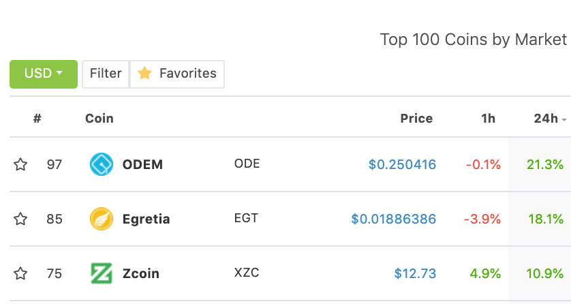Screen dimensions: 571x304
Task: Sort coins by Price header
Action: coord(416,119)
